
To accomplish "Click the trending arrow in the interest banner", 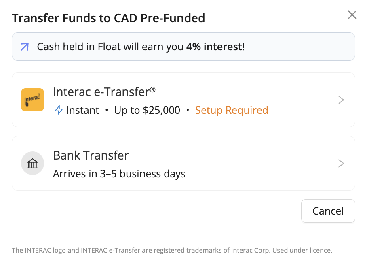I will click(x=25, y=47).
